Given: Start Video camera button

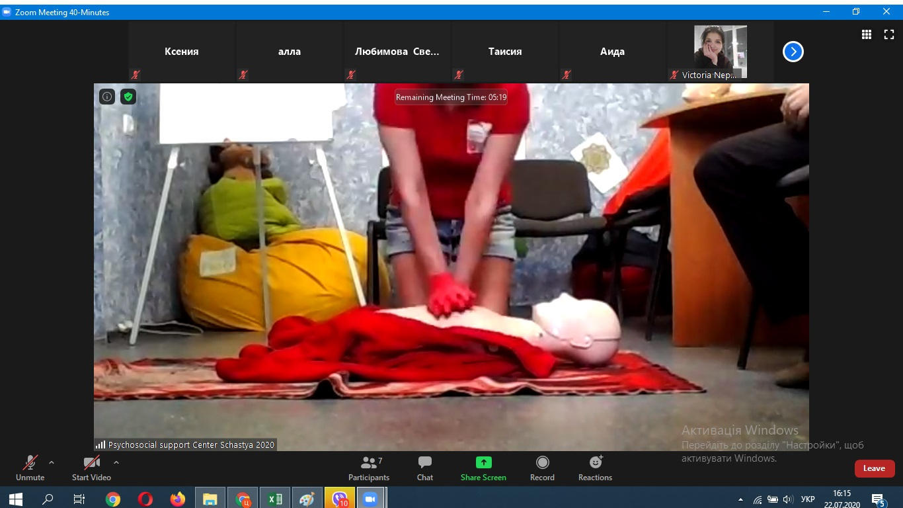Looking at the screenshot, I should click(91, 468).
